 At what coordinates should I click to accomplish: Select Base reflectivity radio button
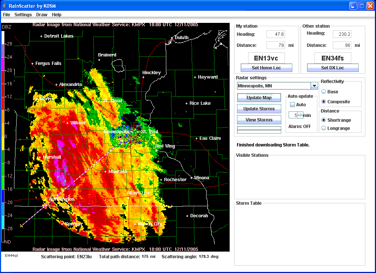324,92
